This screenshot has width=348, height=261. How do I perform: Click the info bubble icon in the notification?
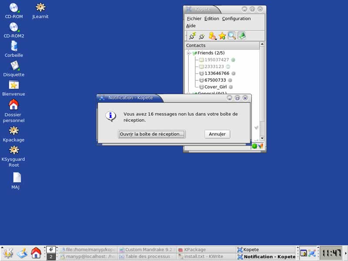pyautogui.click(x=110, y=116)
